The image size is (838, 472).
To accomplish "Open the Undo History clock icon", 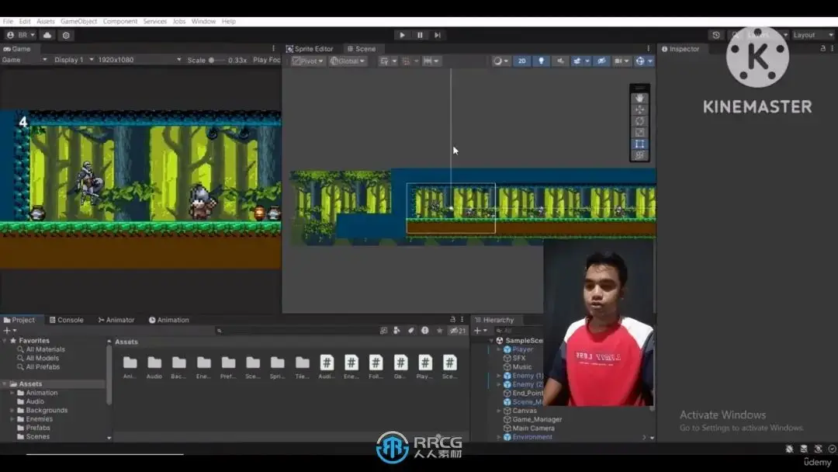I will (715, 35).
